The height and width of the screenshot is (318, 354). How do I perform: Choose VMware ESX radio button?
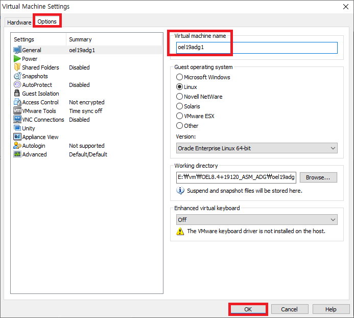[179, 116]
